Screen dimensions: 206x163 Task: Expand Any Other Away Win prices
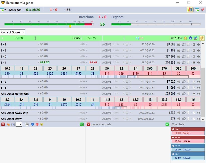point(194,113)
